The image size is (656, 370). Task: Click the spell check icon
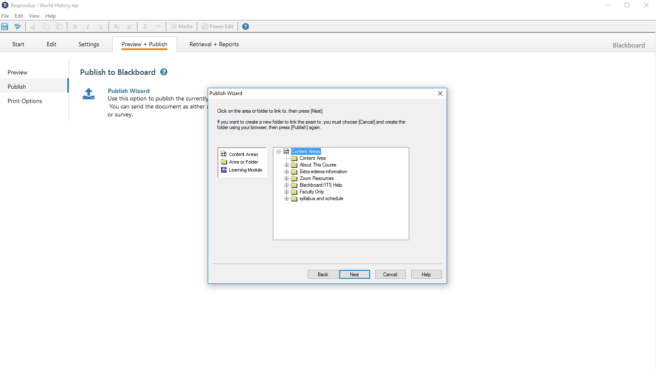pos(17,26)
